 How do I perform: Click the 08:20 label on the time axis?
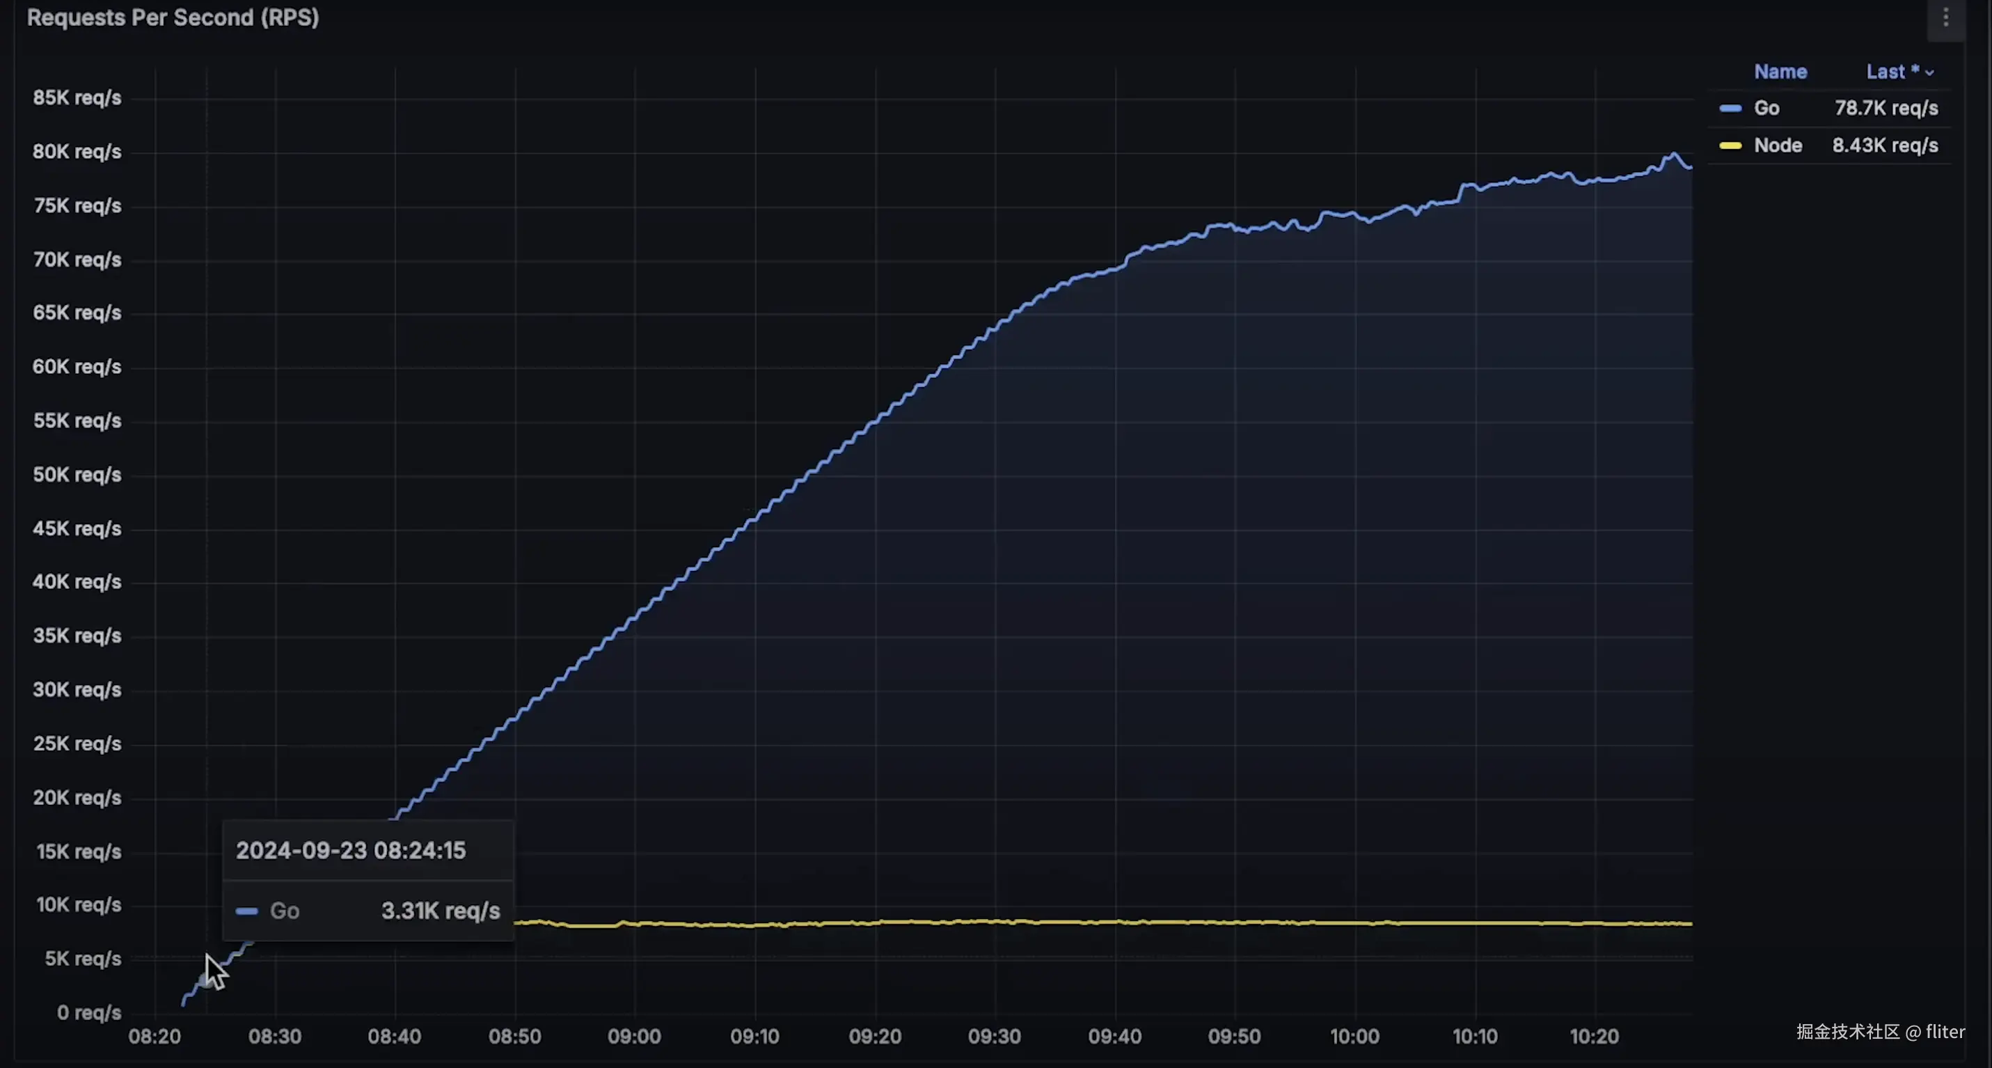155,1036
